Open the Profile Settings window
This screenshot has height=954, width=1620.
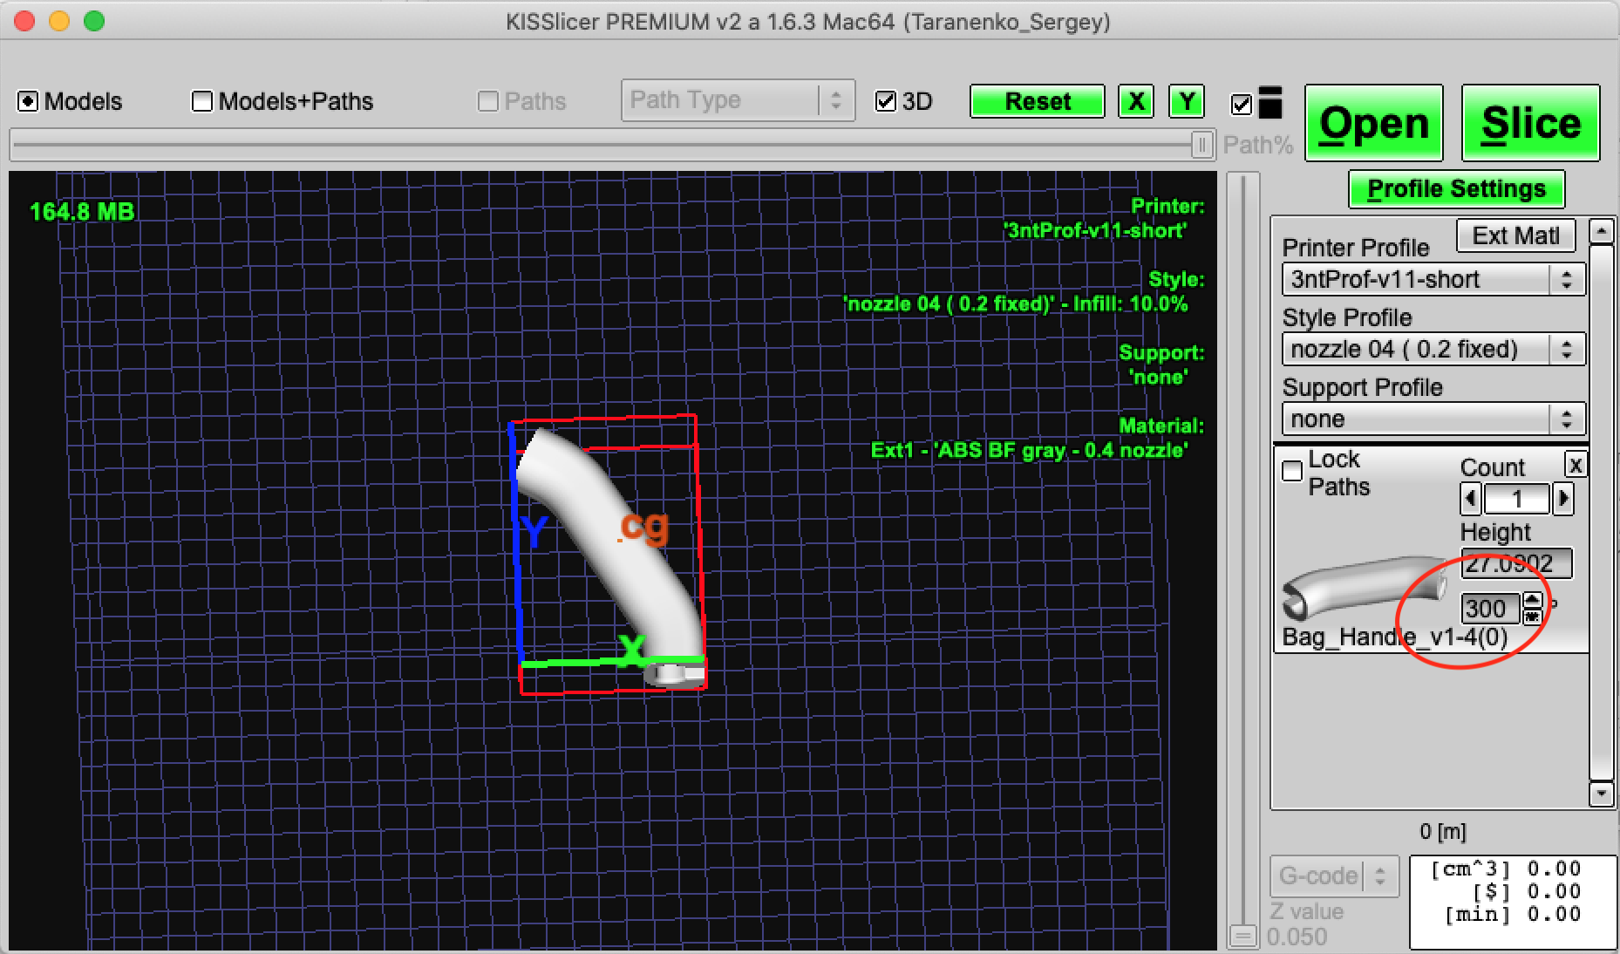1456,189
